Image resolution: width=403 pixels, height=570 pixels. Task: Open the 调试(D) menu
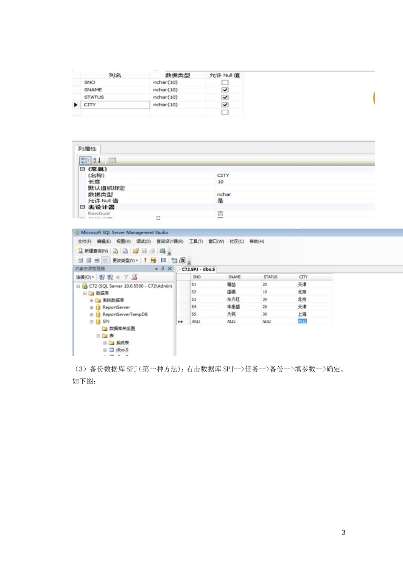pos(143,241)
